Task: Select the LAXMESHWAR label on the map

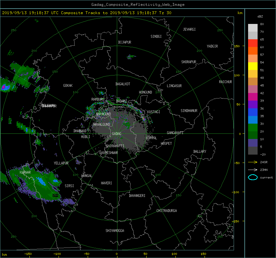Action: click(109, 153)
